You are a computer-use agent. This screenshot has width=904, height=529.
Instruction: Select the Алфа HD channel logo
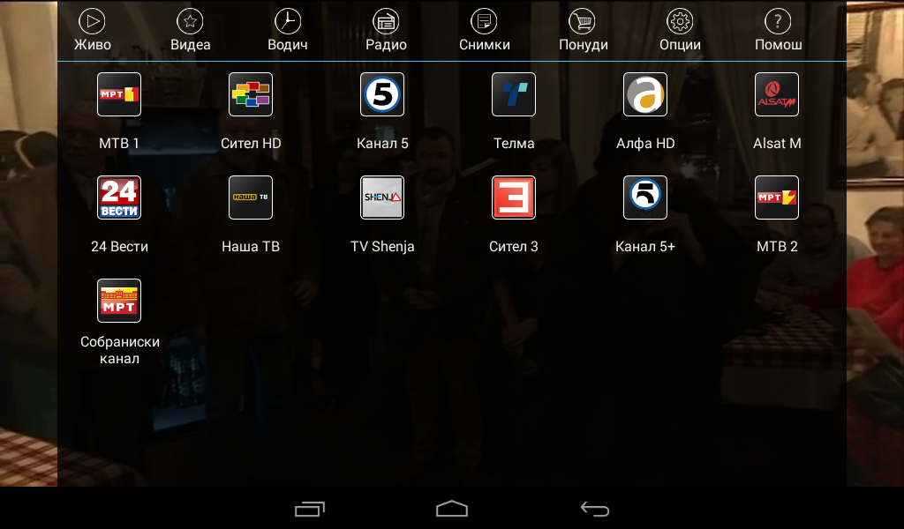(x=645, y=94)
